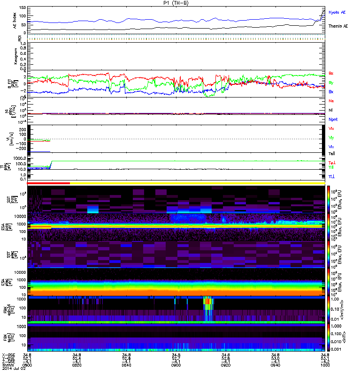Click the -200 tick on Vi axis
This screenshot has width=352, height=375.
coord(21,148)
